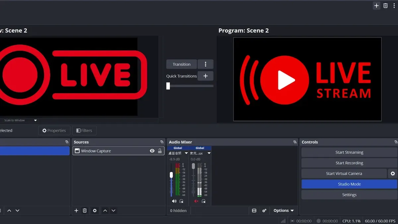Click 桌面音频 volume fader handle
This screenshot has width=398, height=224.
click(171, 175)
